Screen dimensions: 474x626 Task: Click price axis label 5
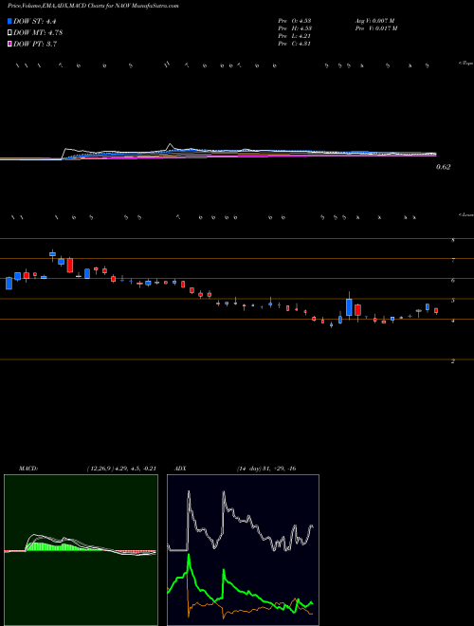(x=453, y=301)
